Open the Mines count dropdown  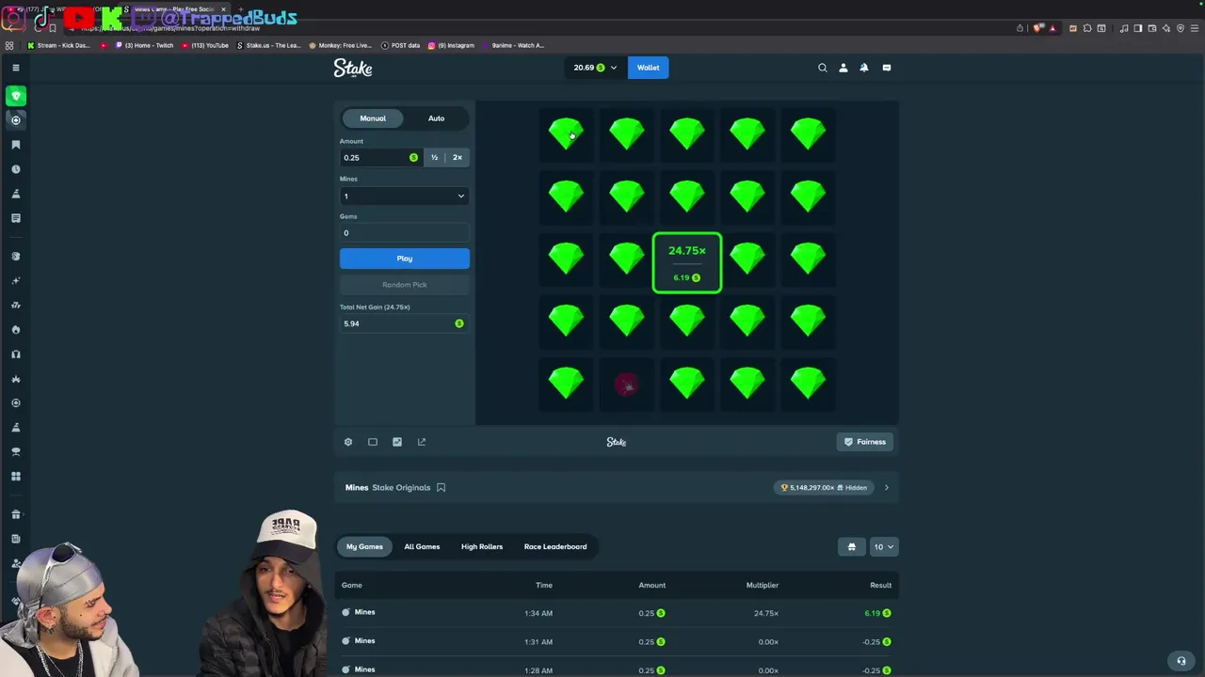404,196
